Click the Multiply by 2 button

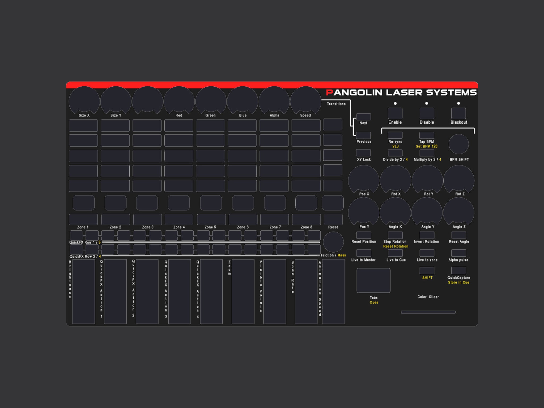[x=427, y=153]
